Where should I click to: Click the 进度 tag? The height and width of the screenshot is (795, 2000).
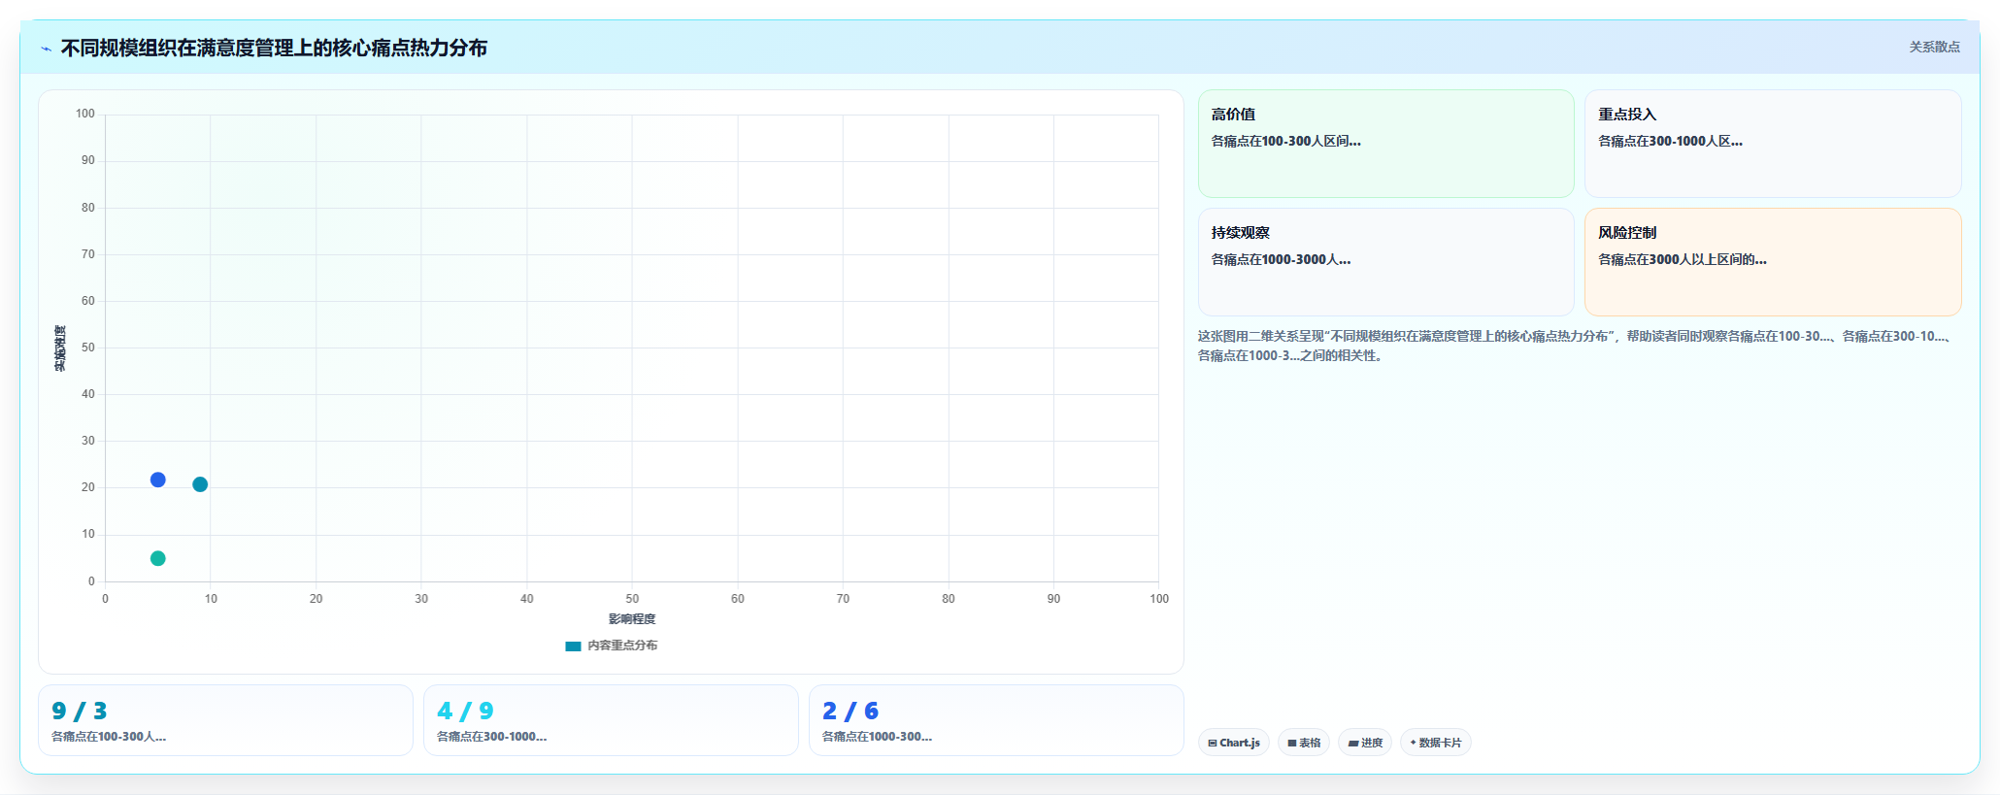[x=1365, y=743]
